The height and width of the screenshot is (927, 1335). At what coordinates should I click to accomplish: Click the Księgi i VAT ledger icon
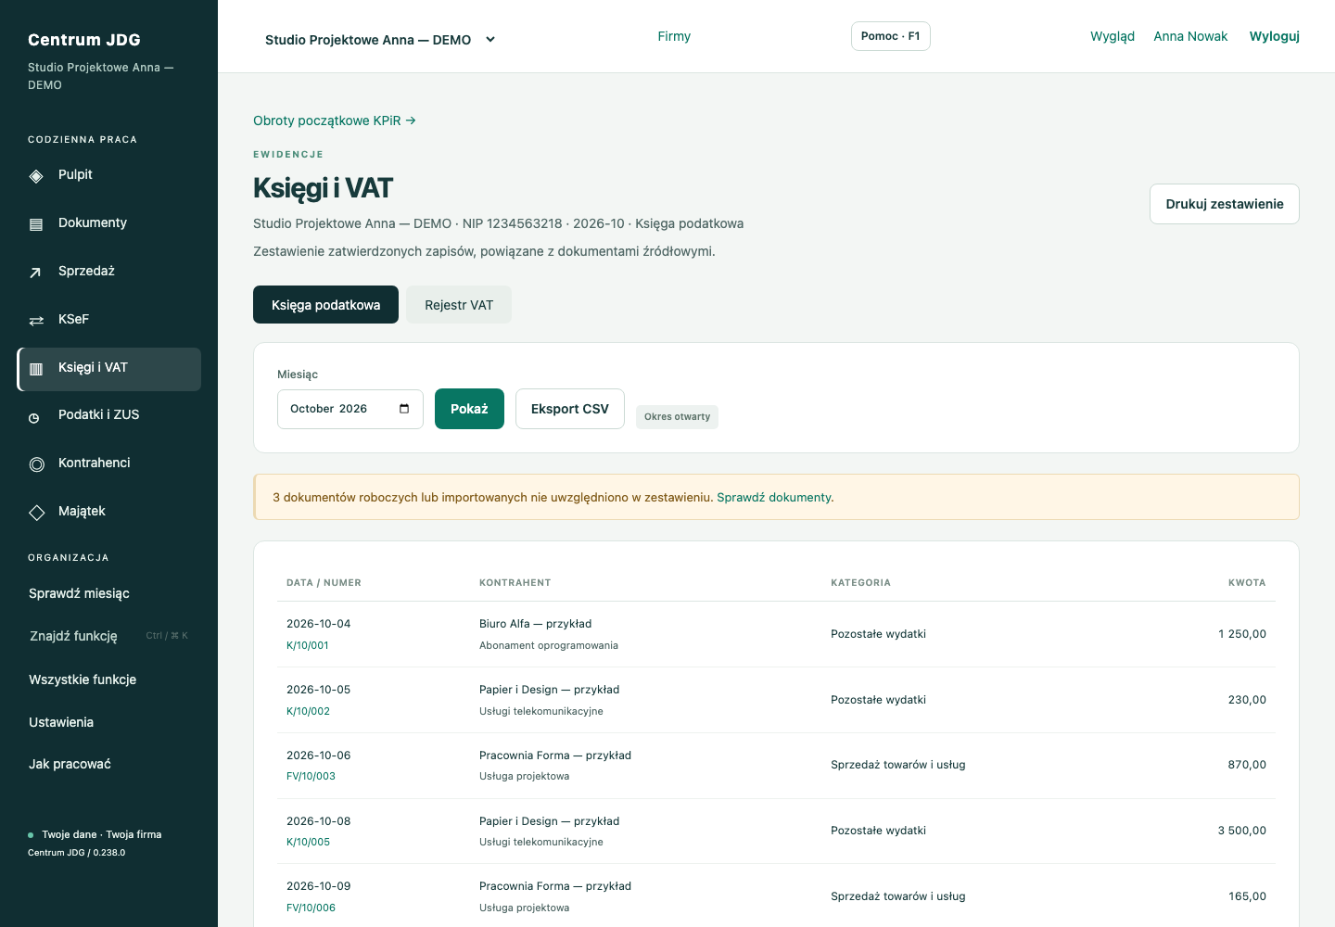point(36,369)
